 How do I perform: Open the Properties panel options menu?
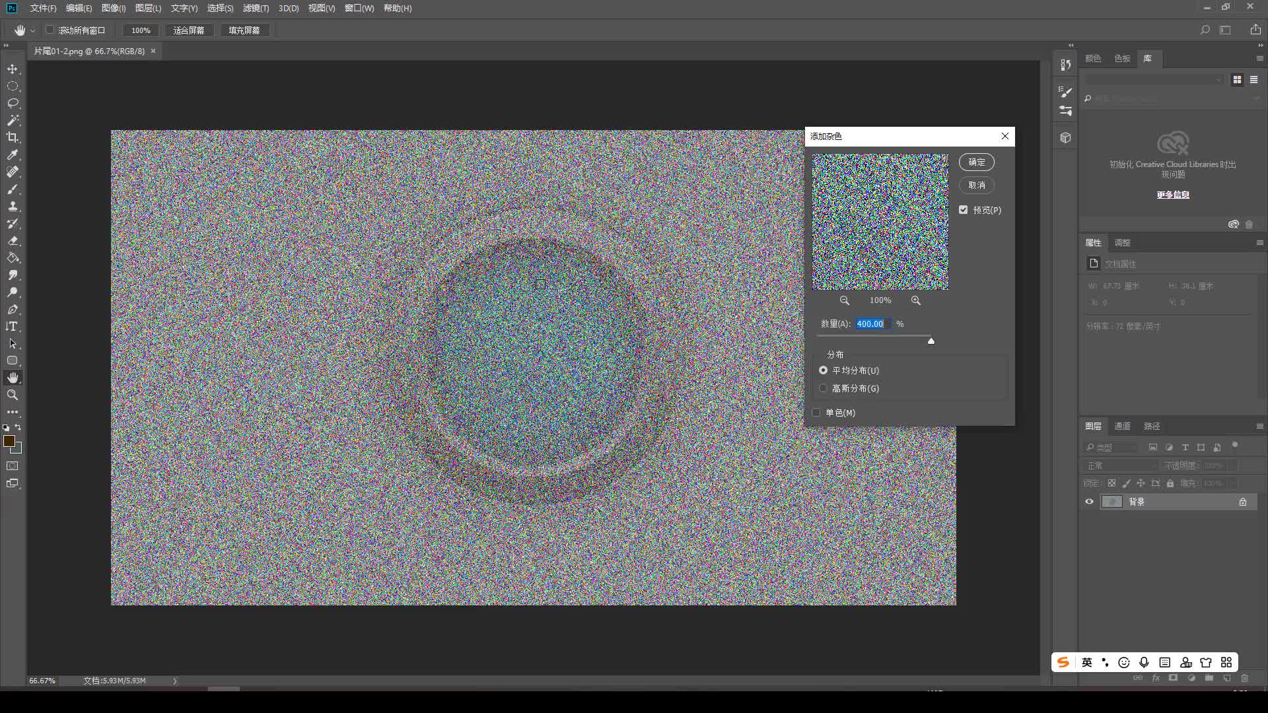[x=1259, y=243]
